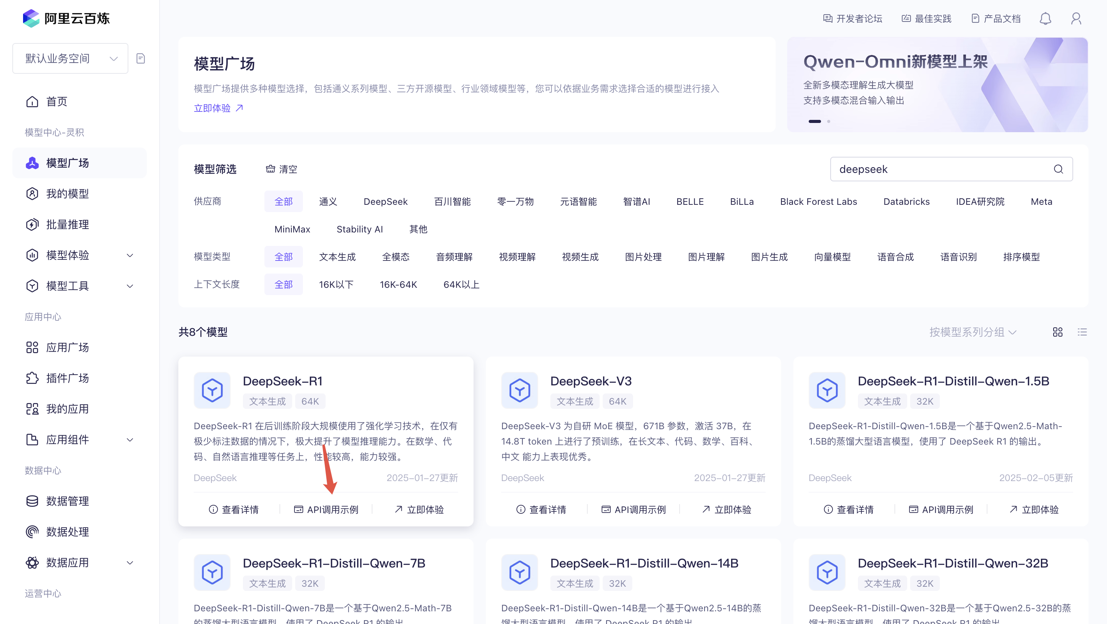Viewport: 1107px width, 624px height.
Task: Click the 首页 home icon in sidebar
Action: pos(32,102)
